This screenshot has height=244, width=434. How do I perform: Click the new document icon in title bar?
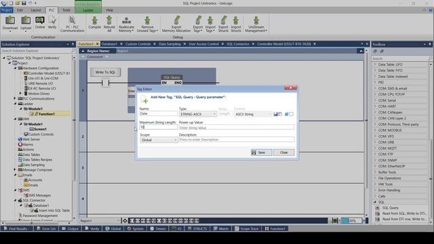tap(11, 3)
